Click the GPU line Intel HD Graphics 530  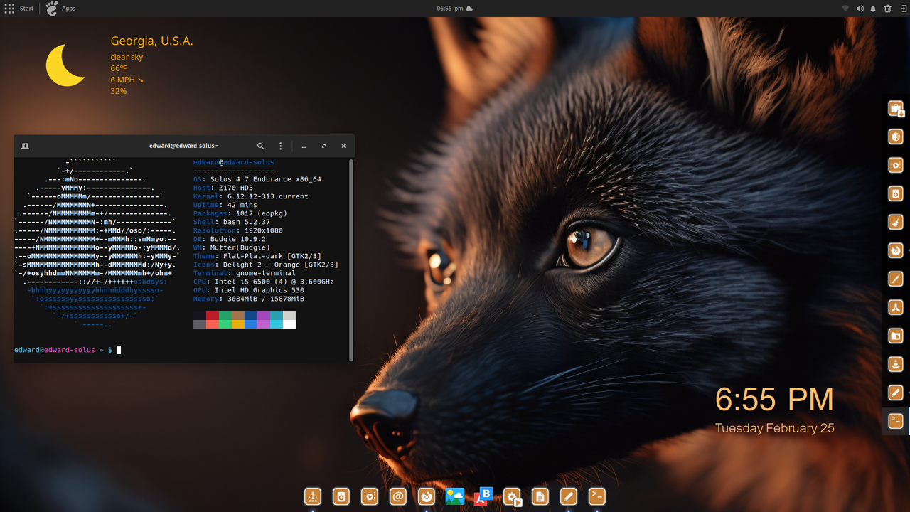tap(249, 290)
